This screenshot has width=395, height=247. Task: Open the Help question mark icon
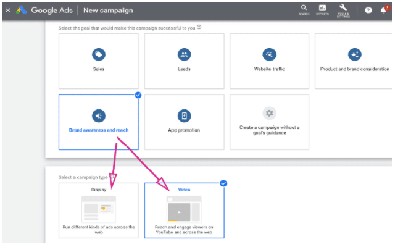click(x=368, y=10)
